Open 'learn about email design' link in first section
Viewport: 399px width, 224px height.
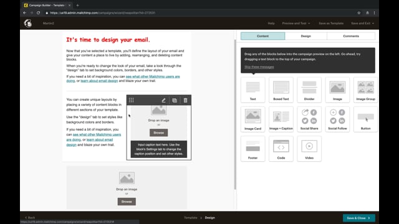99,81
